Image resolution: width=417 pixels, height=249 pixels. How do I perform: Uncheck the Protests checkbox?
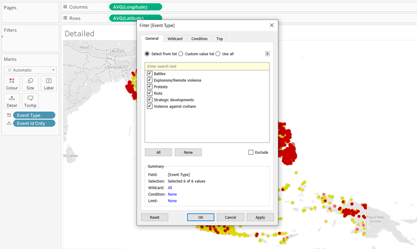pos(150,87)
